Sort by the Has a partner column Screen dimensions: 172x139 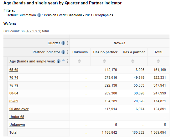click(x=133, y=61)
